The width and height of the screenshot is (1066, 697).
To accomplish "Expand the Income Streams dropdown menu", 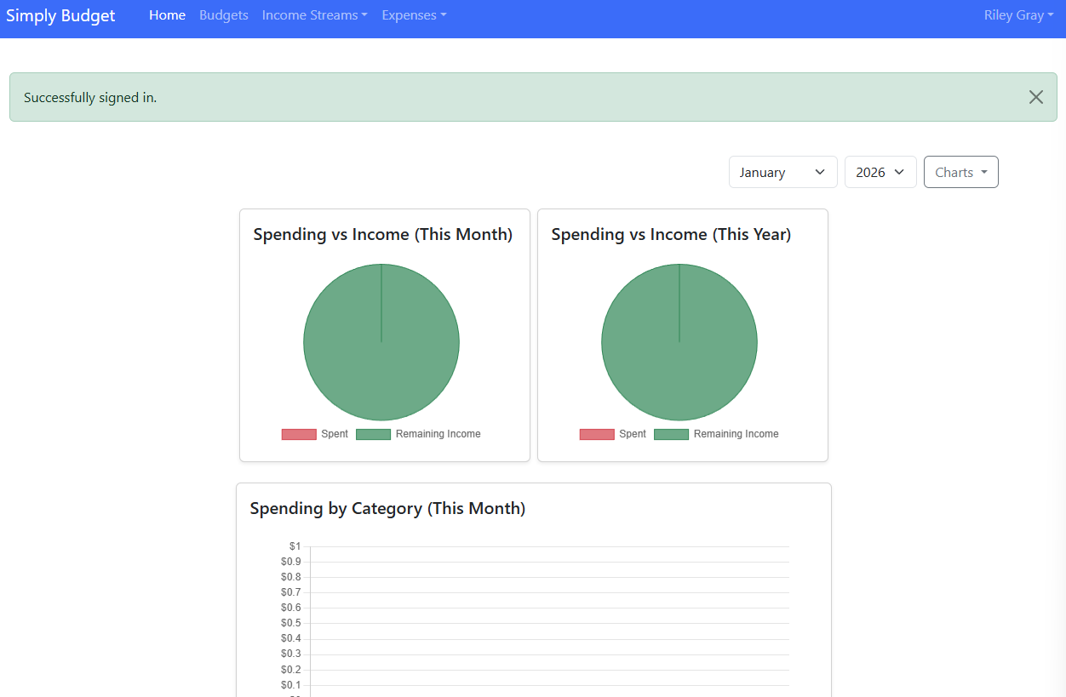I will [314, 15].
